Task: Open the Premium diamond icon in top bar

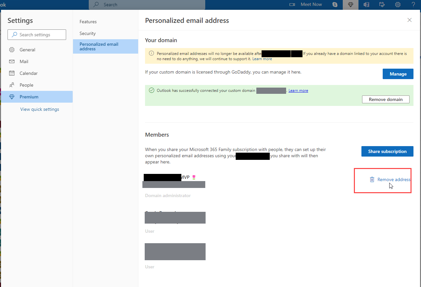Action: click(350, 5)
